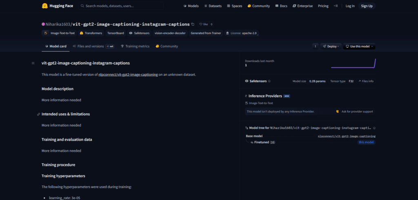Click the Training and evaluation data heading

point(67,139)
